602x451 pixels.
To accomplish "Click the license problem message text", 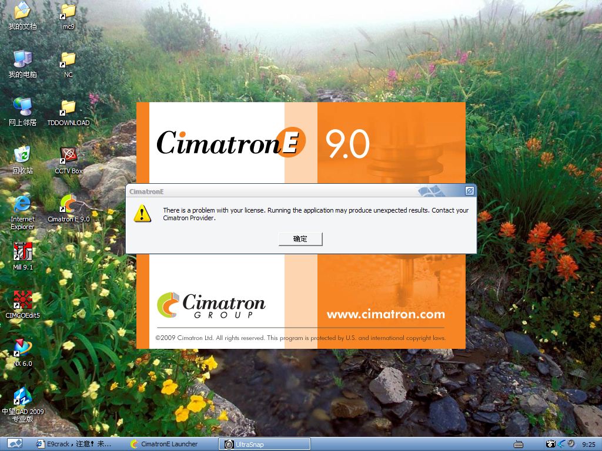I will 316,214.
